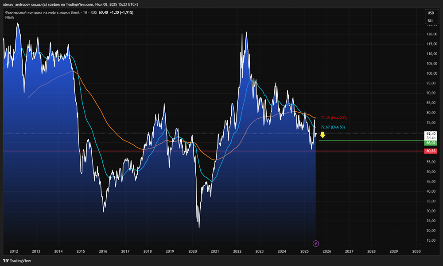Click the TradingView logo at bottom left
This screenshot has height=266, width=443.
(x=17, y=261)
